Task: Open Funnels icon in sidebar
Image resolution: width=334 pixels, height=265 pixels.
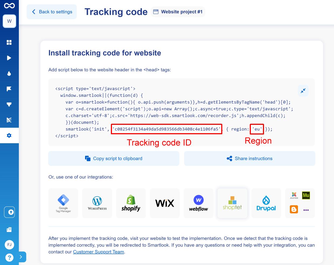Action: pyautogui.click(x=9, y=104)
